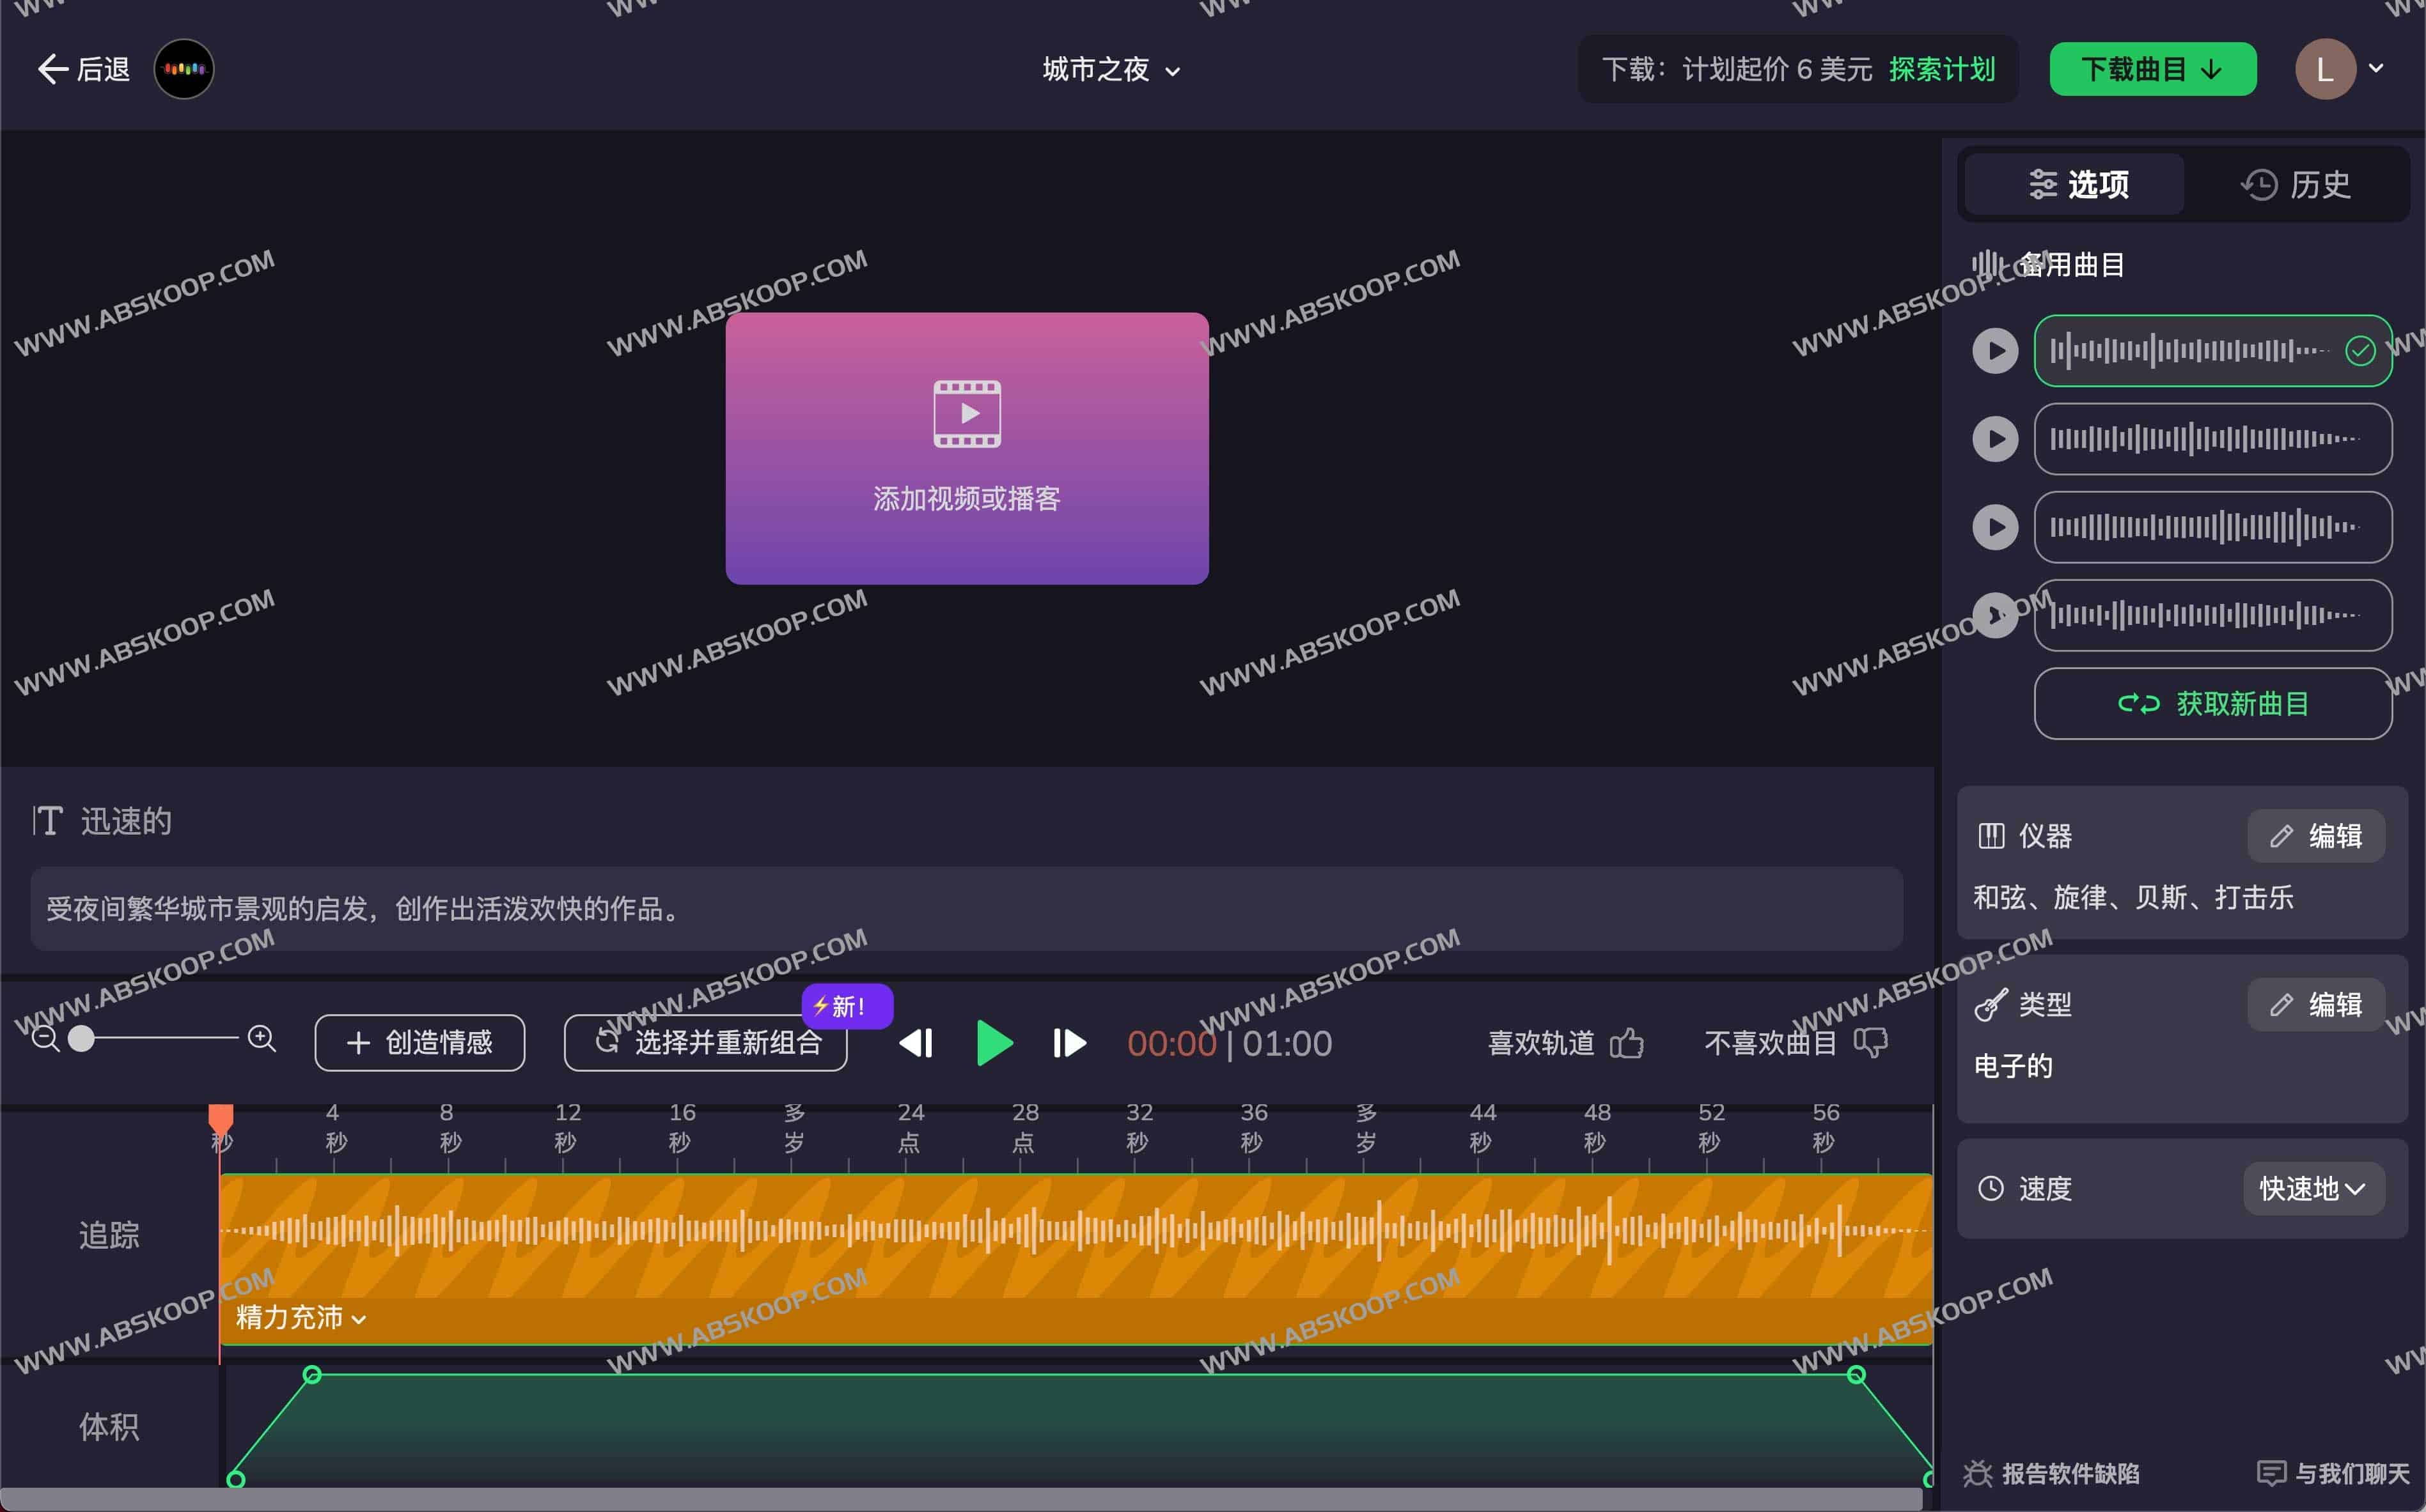Click the zoom in magnifier icon
The width and height of the screenshot is (2426, 1512).
click(x=262, y=1040)
